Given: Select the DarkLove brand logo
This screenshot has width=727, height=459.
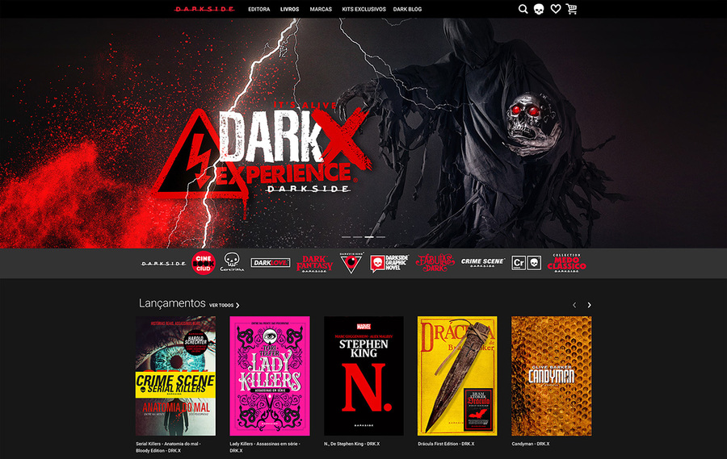Looking at the screenshot, I should click(x=271, y=263).
